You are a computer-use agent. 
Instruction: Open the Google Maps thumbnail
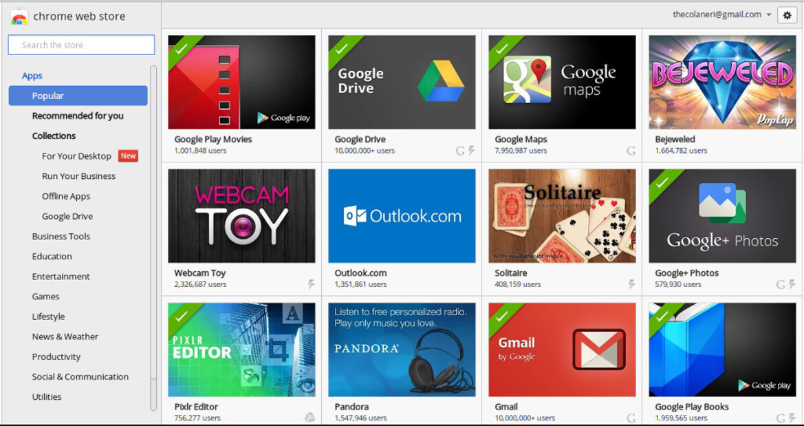click(x=562, y=82)
